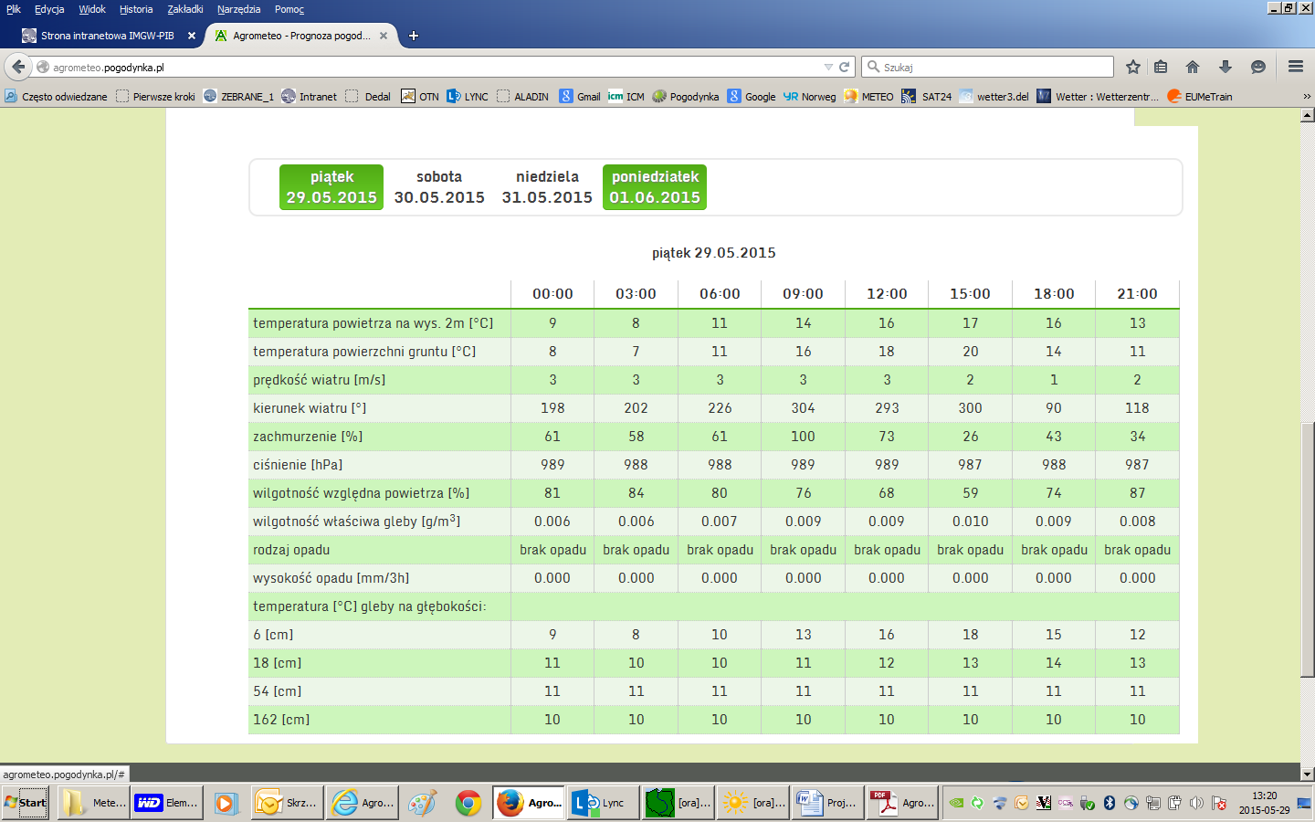Open the ZEBRANE_1 bookmark
The height and width of the screenshot is (822, 1315).
pyautogui.click(x=238, y=96)
